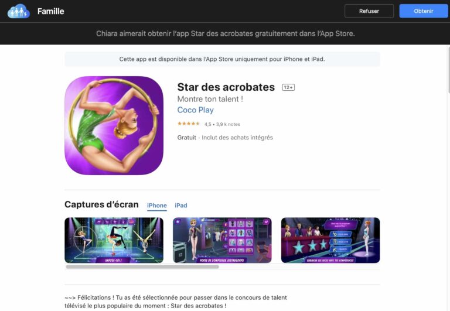Click the vertical page scrollbar
Image resolution: width=450 pixels, height=311 pixels.
(448, 70)
